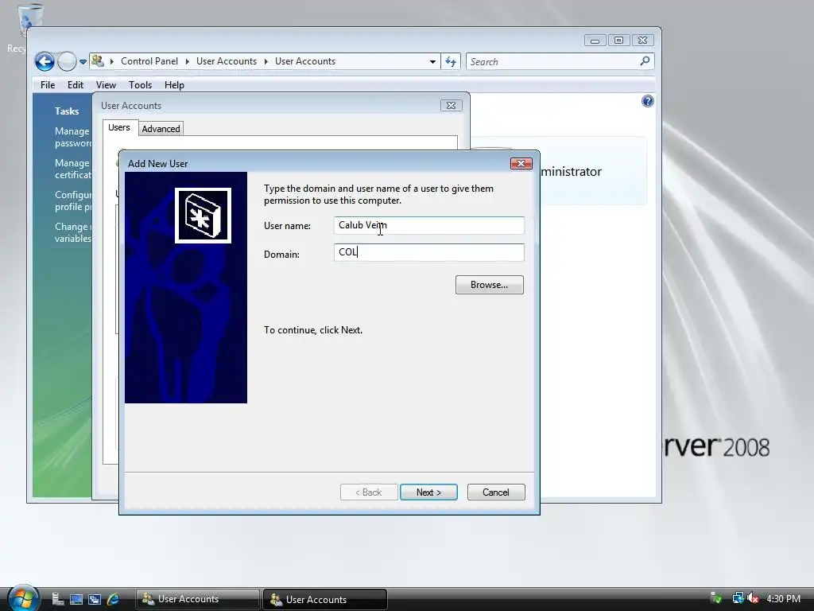
Task: Click the green check tray icon
Action: [716, 598]
